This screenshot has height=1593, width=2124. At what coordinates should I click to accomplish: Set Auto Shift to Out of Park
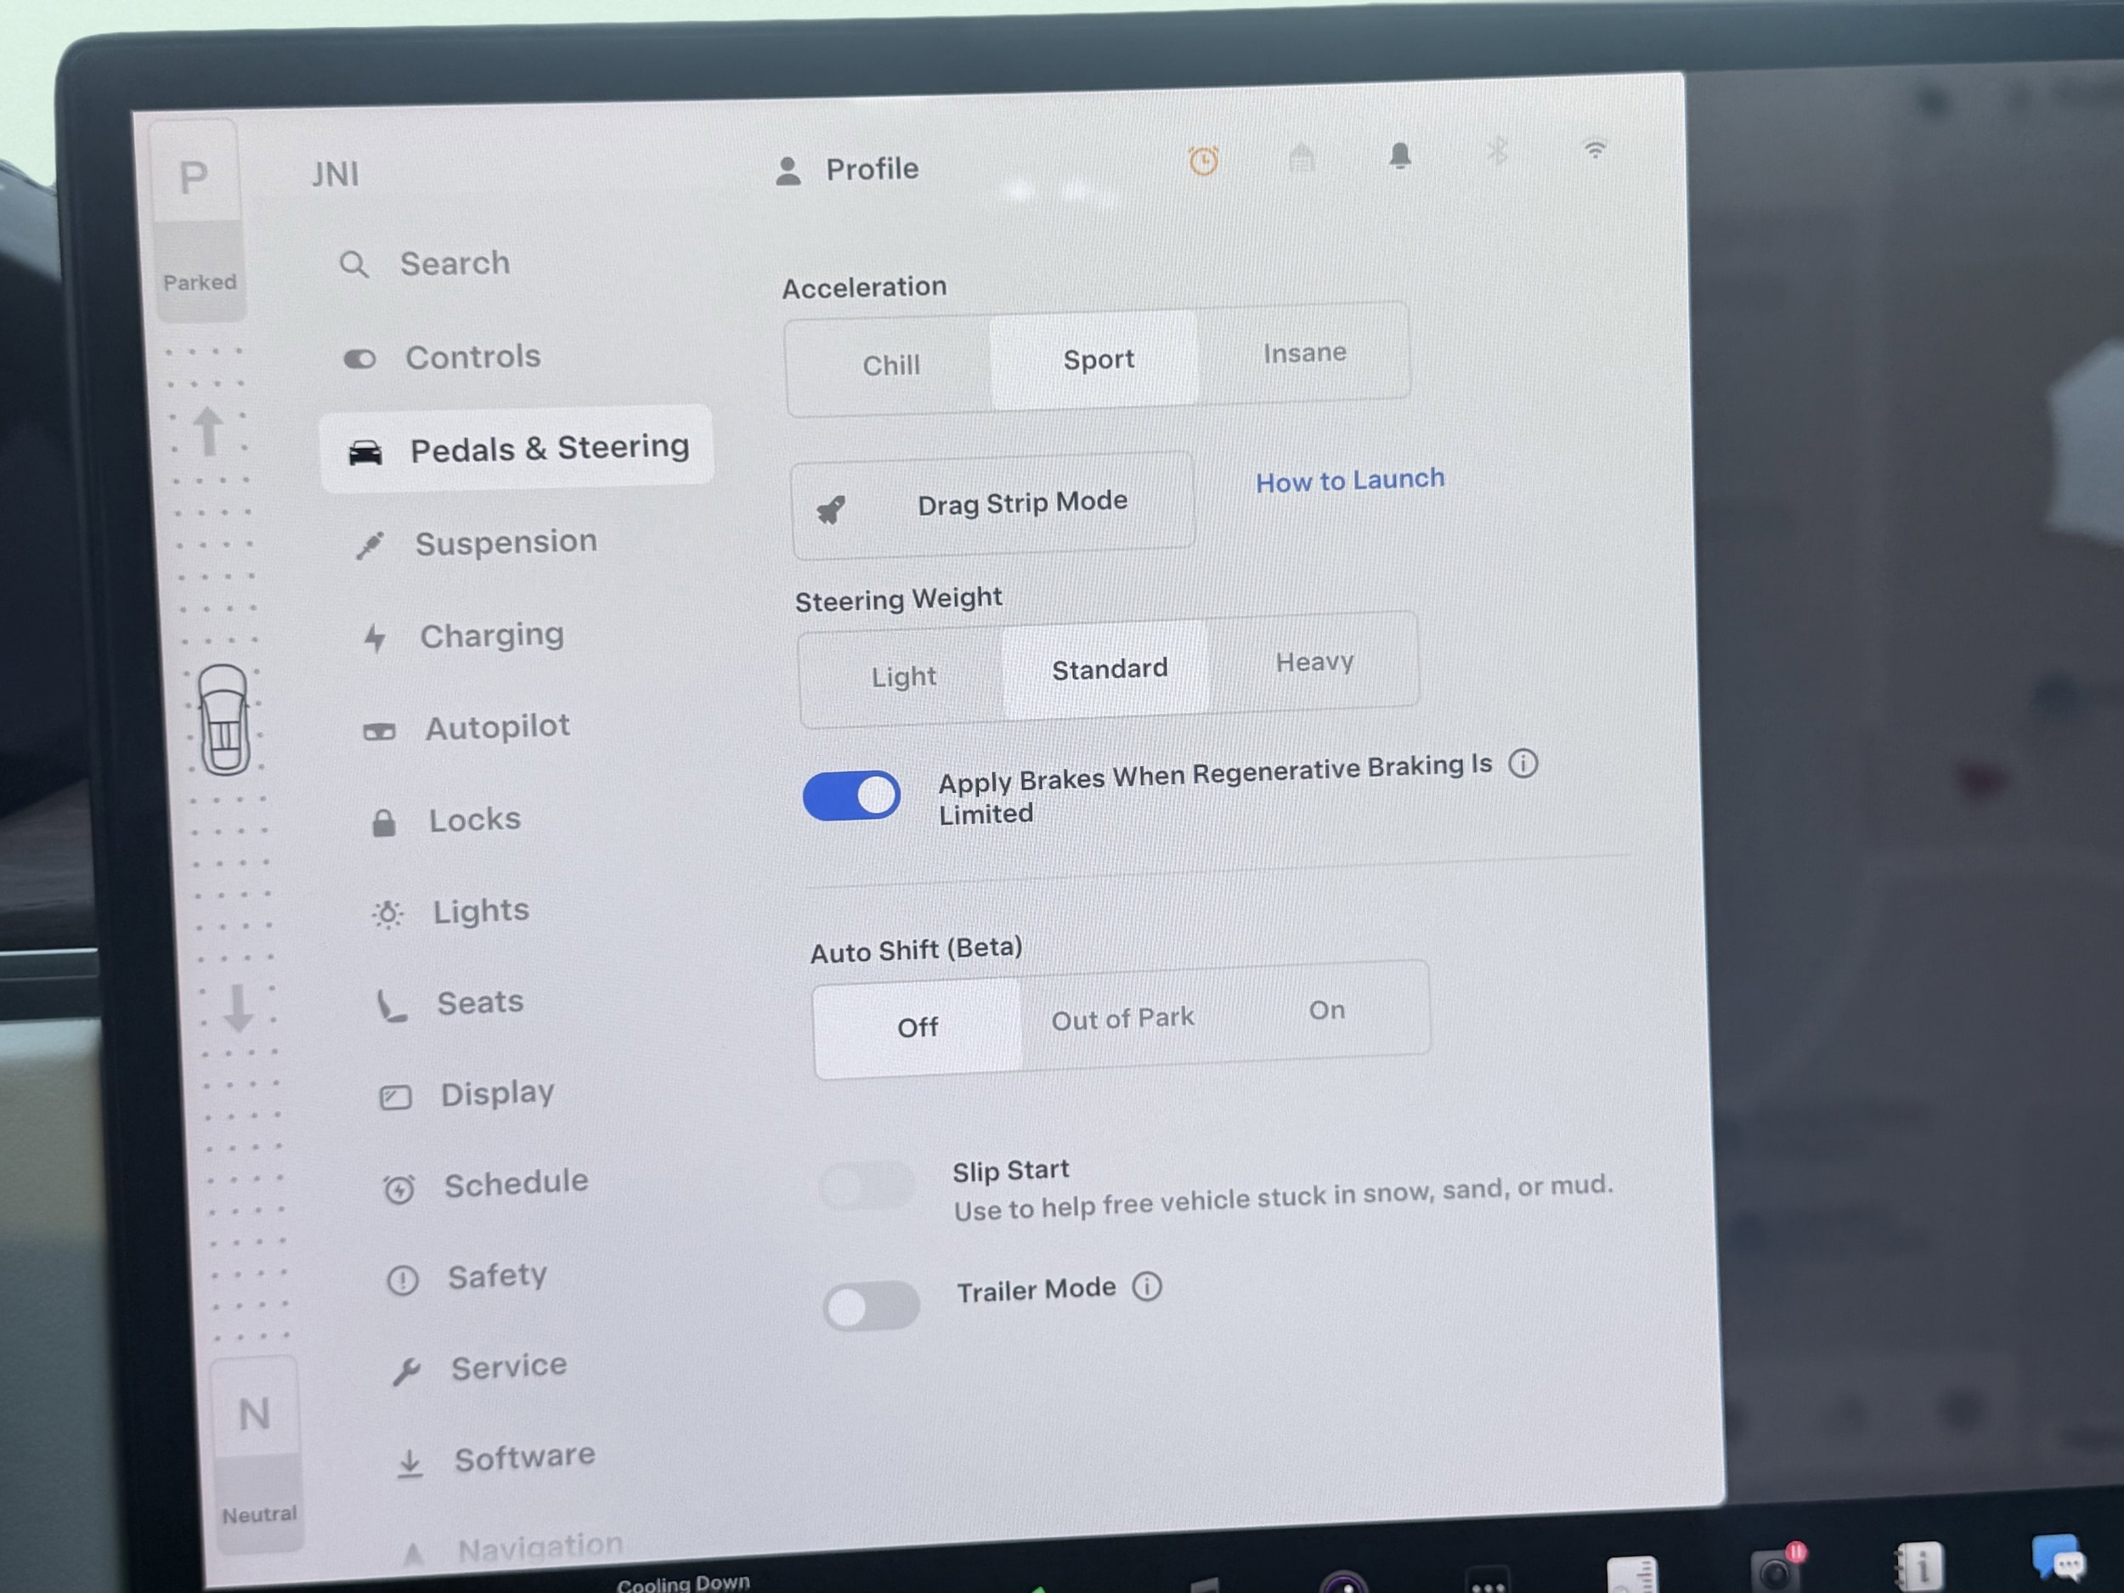point(1122,1019)
